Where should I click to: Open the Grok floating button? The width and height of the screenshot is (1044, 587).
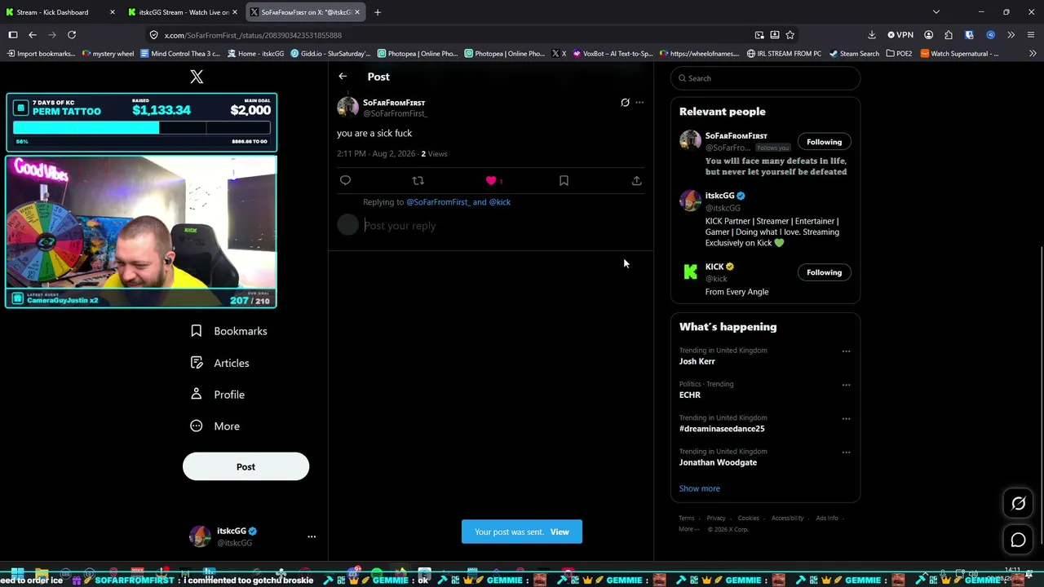click(x=1018, y=504)
